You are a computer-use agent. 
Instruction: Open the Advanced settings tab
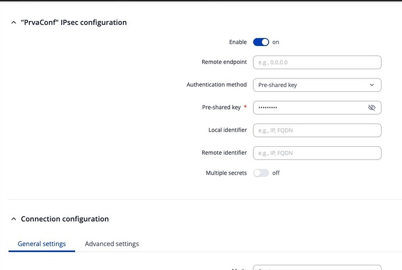(112, 244)
